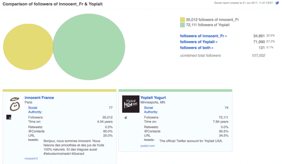Viewport: 282px width, 164px height.
Task: Click the Yoplait Yogurt profile picture
Action: point(130,104)
